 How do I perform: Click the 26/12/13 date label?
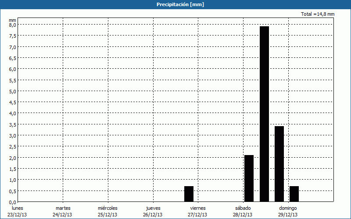[x=153, y=215]
